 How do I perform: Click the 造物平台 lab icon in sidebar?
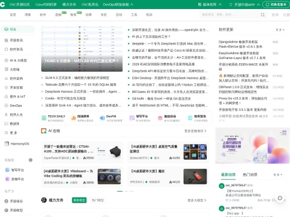click(x=7, y=179)
